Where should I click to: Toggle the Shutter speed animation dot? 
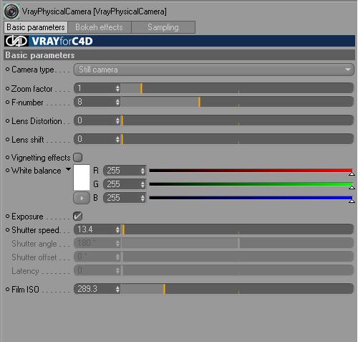point(7,230)
